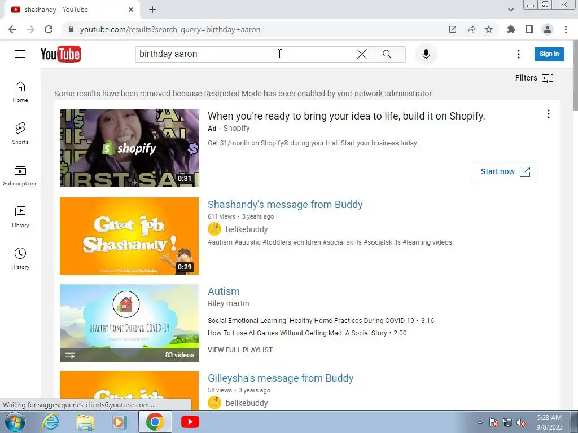Click the muted volume tray icon
Screen dimensions: 578x433
(x=521, y=423)
